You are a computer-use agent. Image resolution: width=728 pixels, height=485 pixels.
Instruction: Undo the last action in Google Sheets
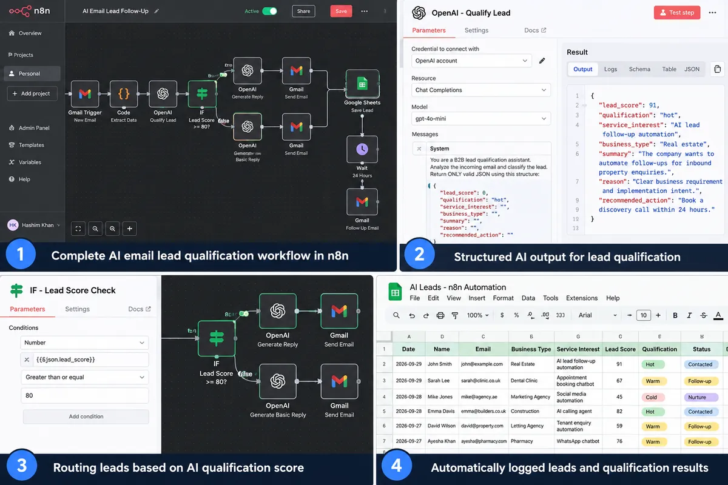pyautogui.click(x=411, y=315)
